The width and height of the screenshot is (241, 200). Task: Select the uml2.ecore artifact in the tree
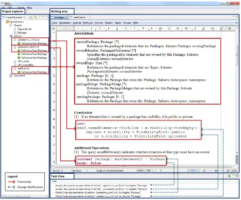[x=23, y=68]
